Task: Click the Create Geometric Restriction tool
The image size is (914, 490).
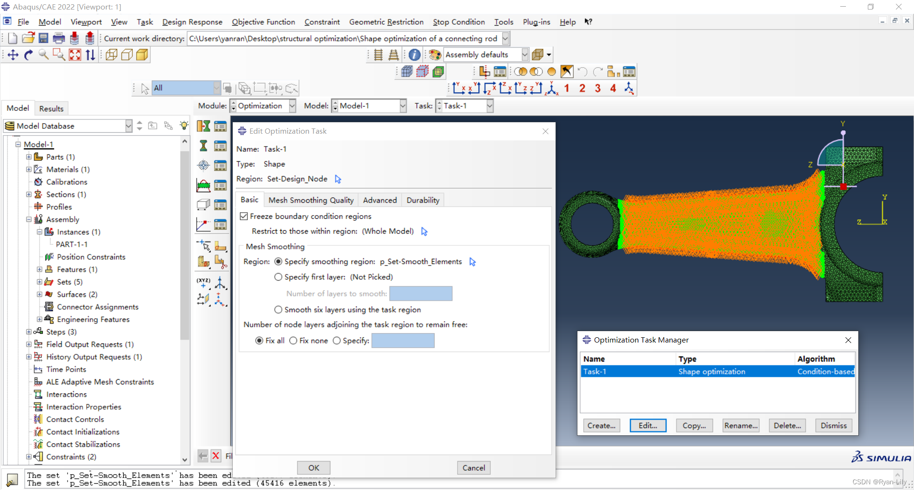Action: [203, 205]
